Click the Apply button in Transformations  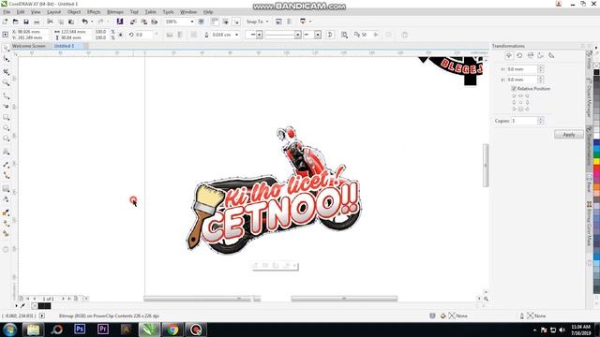tap(569, 135)
